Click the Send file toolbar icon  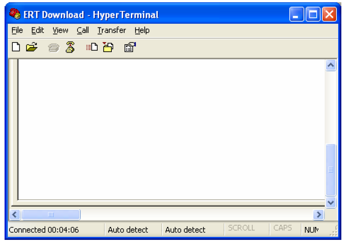(92, 47)
